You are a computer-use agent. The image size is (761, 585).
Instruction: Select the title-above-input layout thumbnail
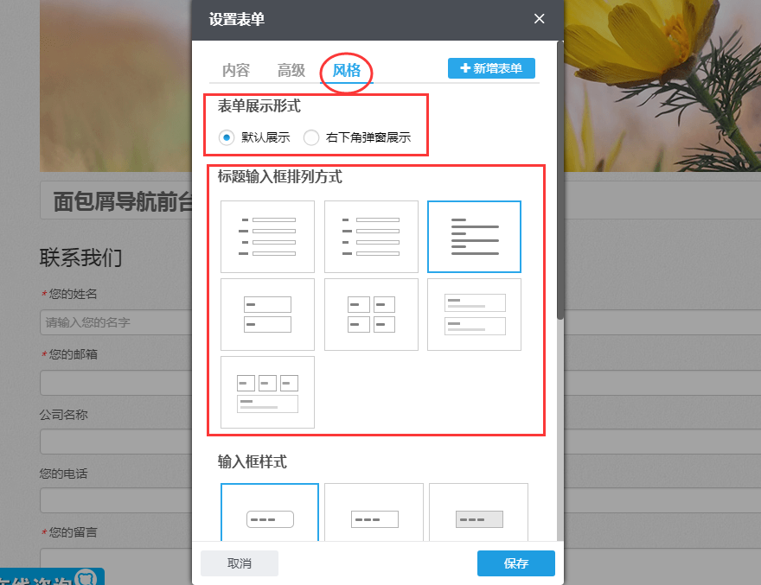point(474,236)
